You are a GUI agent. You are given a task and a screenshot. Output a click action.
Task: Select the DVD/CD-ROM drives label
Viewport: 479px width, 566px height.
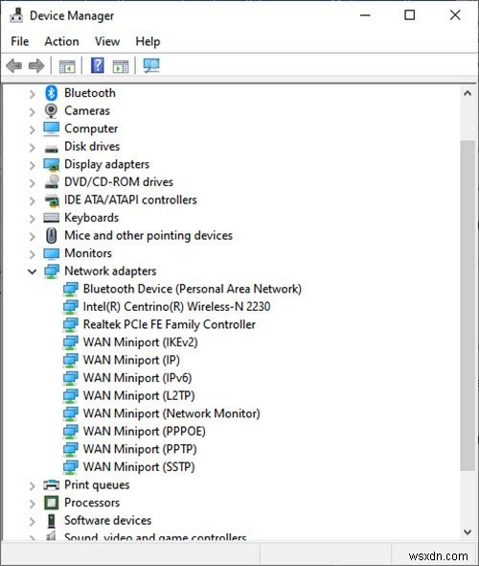[x=119, y=182]
